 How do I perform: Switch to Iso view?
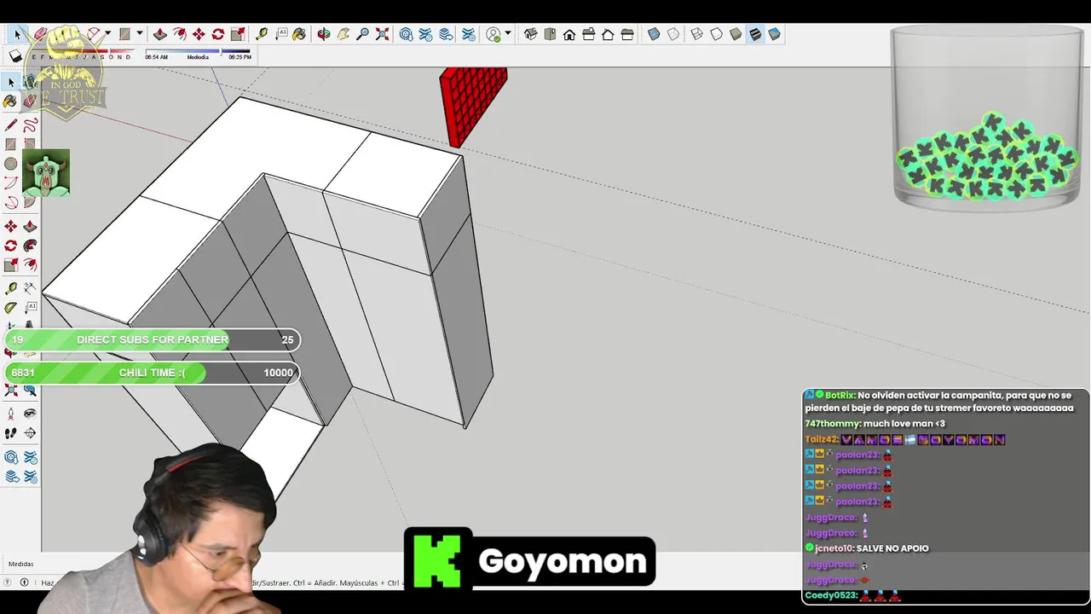(530, 34)
